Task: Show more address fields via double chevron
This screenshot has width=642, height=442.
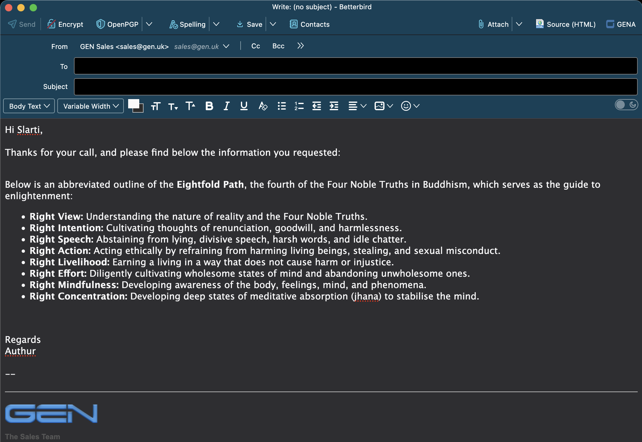Action: point(301,46)
